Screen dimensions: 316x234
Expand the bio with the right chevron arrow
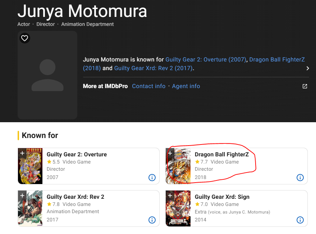coord(307,68)
